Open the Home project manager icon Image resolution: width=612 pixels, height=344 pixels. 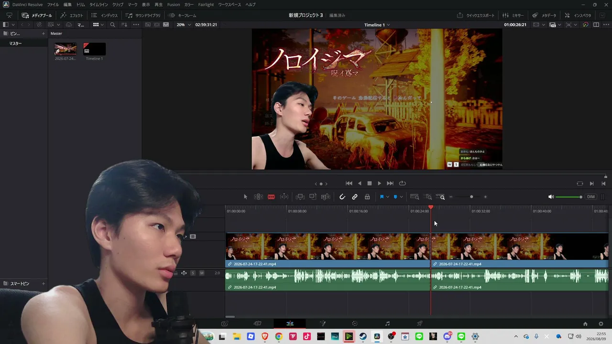click(x=585, y=324)
